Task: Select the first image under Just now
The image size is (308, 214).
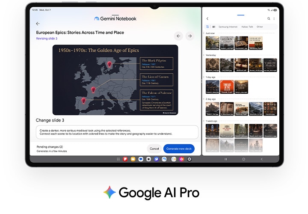Action: (213, 43)
